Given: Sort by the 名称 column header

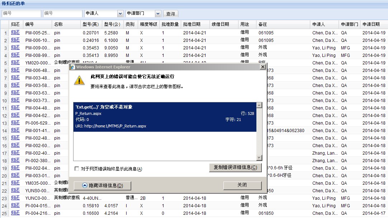Looking at the screenshot, I should coord(66,24).
